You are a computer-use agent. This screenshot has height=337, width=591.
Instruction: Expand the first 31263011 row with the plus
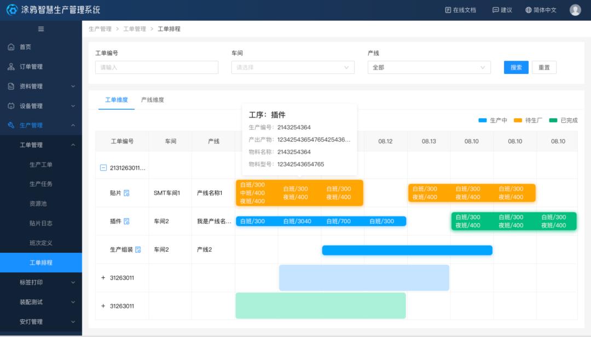point(103,278)
